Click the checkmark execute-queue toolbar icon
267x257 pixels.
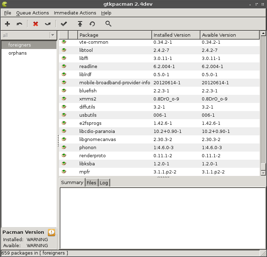[64, 24]
